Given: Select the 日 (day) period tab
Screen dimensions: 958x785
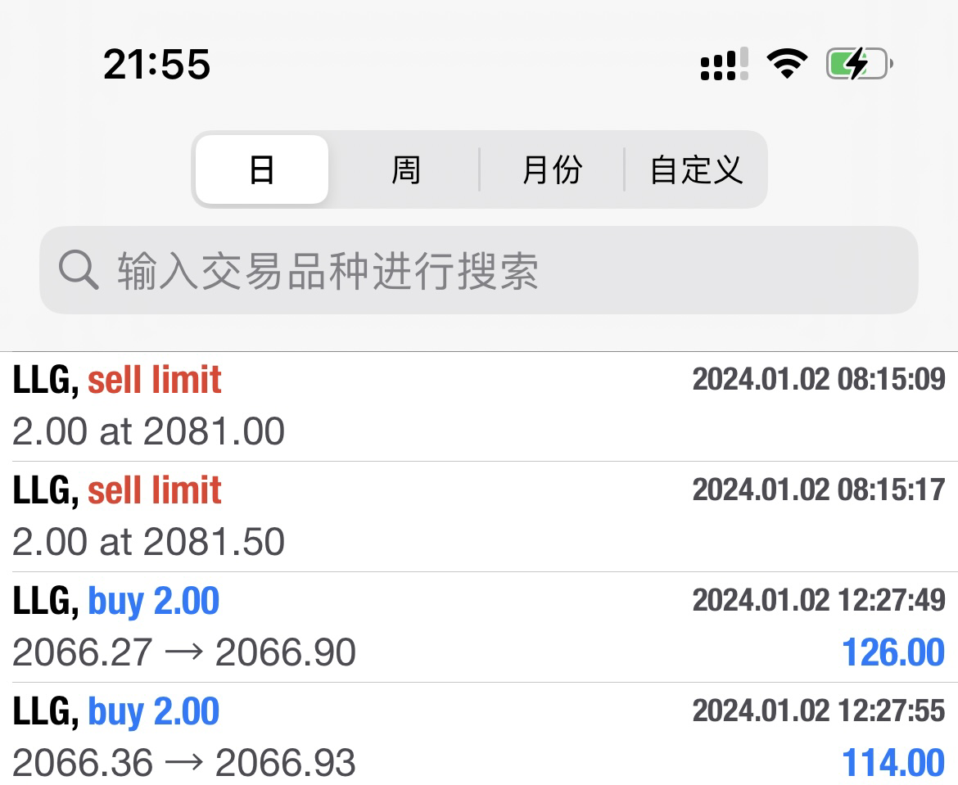Looking at the screenshot, I should (x=262, y=169).
